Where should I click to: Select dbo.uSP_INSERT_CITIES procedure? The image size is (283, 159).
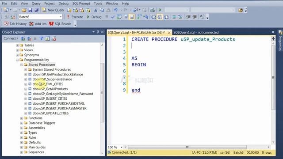tap(50, 98)
